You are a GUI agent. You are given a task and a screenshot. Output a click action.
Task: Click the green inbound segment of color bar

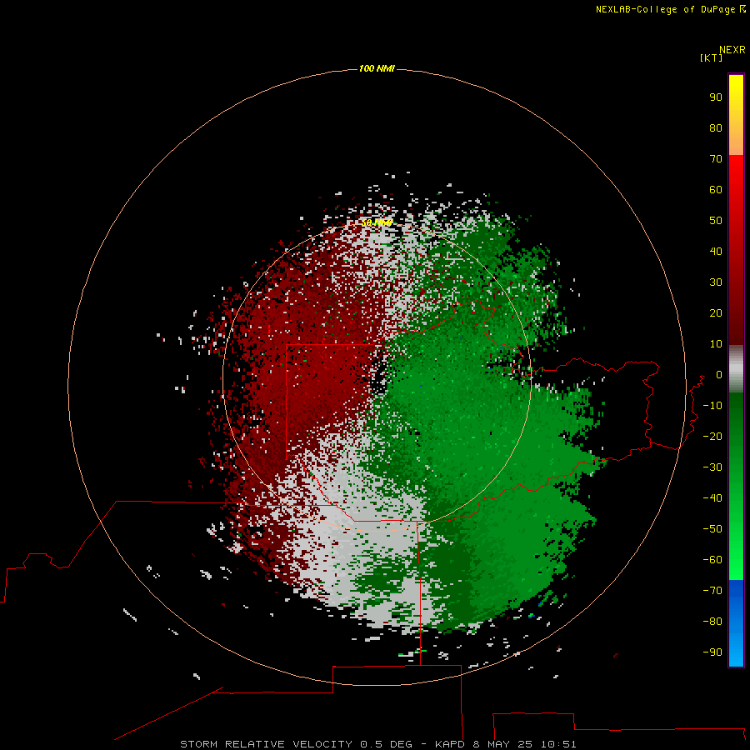tap(736, 487)
